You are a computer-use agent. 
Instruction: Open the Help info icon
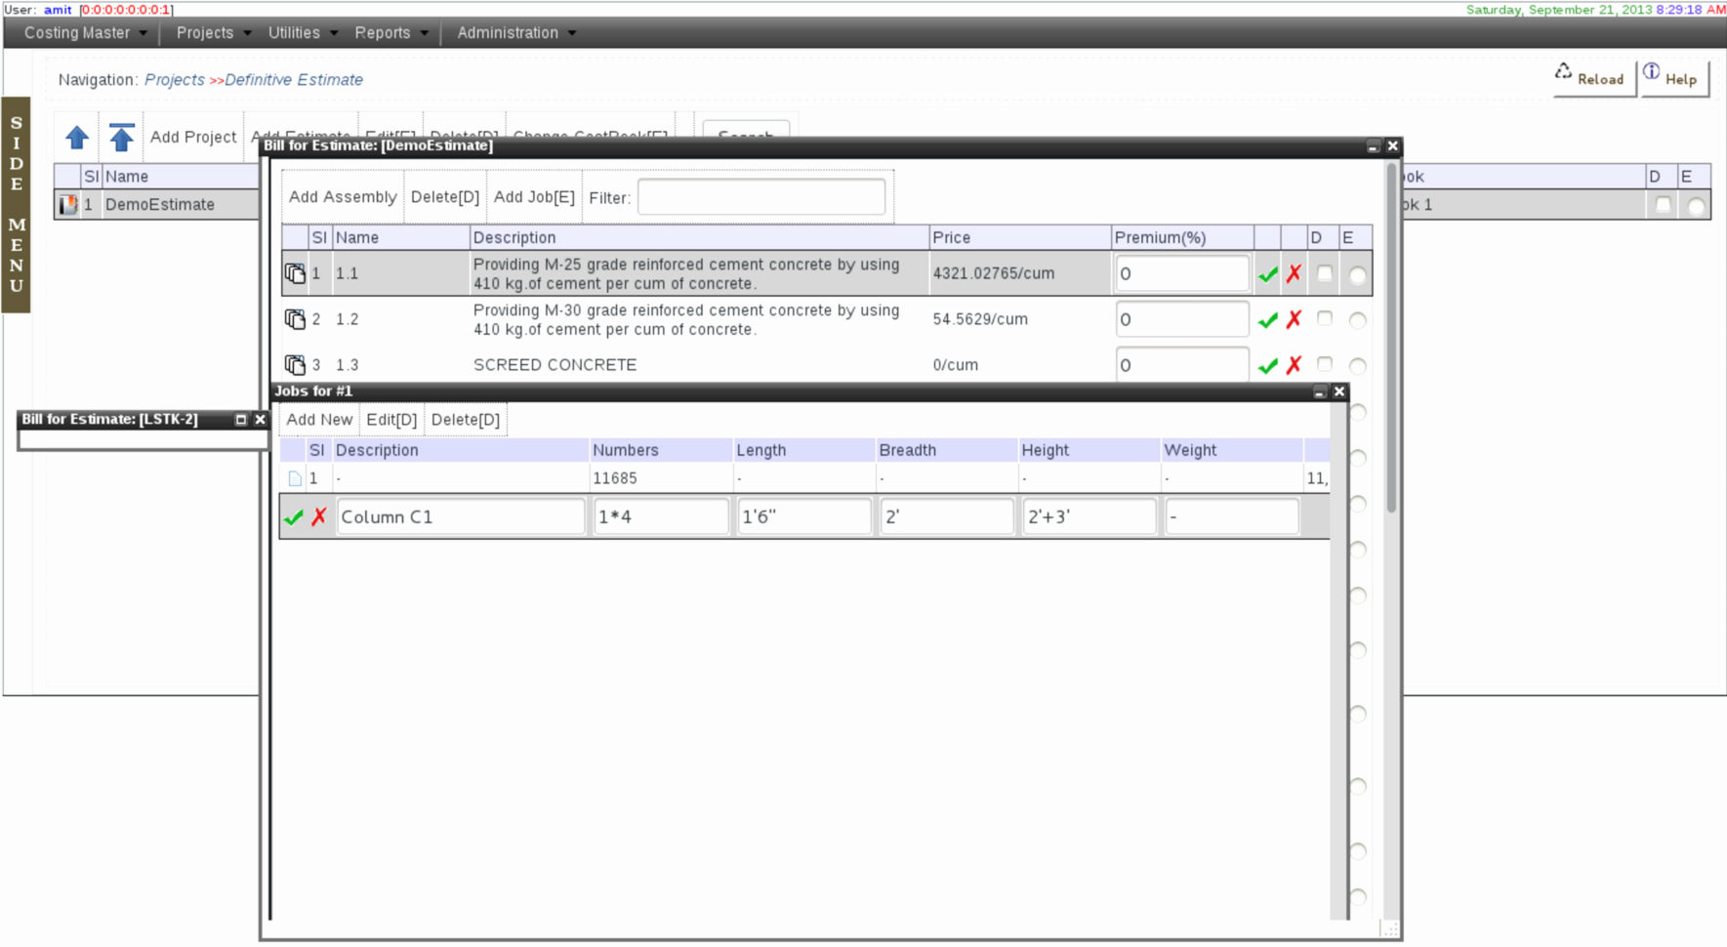1652,70
